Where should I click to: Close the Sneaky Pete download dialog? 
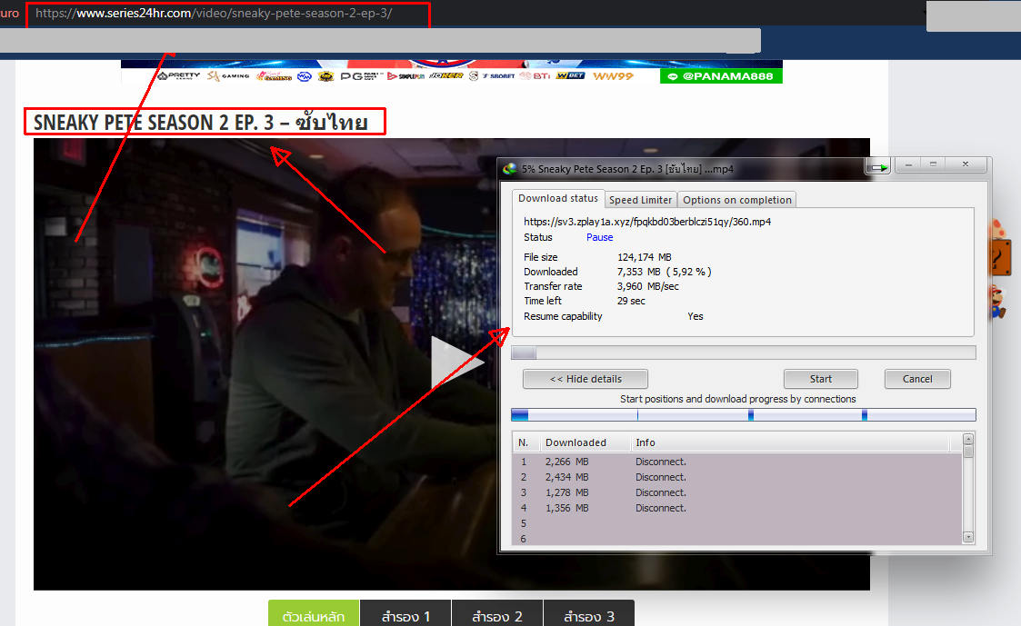(966, 164)
